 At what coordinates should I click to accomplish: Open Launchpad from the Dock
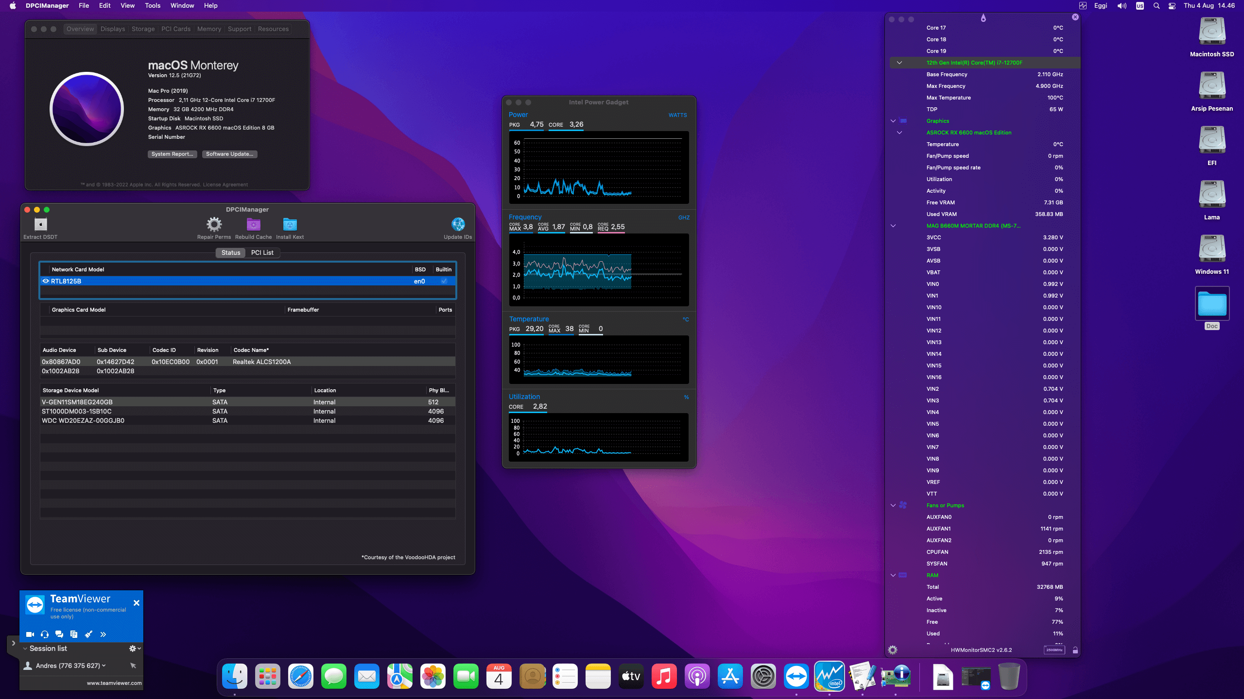[x=268, y=676]
